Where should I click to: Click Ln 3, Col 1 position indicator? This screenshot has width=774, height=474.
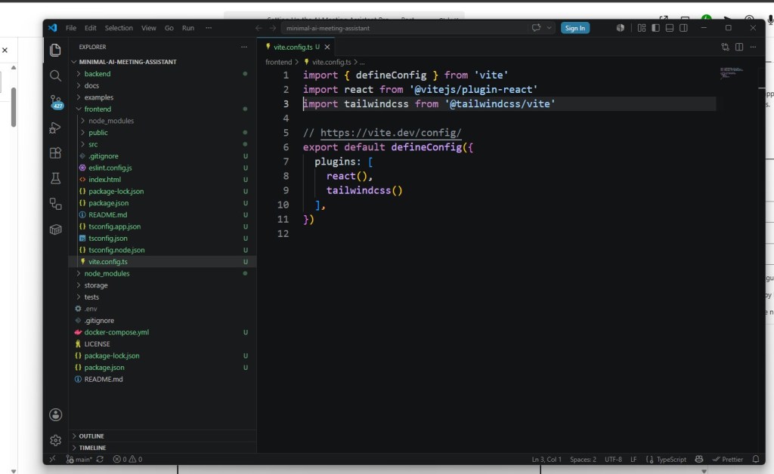click(546, 459)
